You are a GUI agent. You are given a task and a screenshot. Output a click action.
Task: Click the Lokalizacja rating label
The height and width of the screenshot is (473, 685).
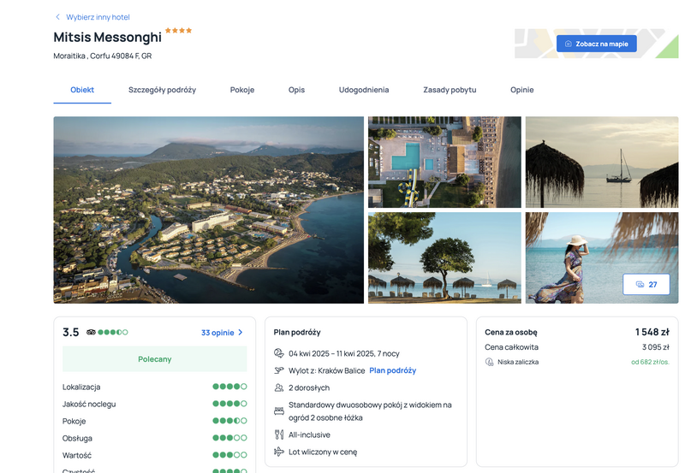click(x=81, y=387)
